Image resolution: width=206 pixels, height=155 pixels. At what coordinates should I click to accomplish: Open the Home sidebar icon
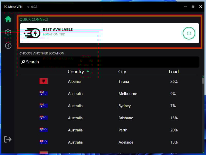[8, 19]
